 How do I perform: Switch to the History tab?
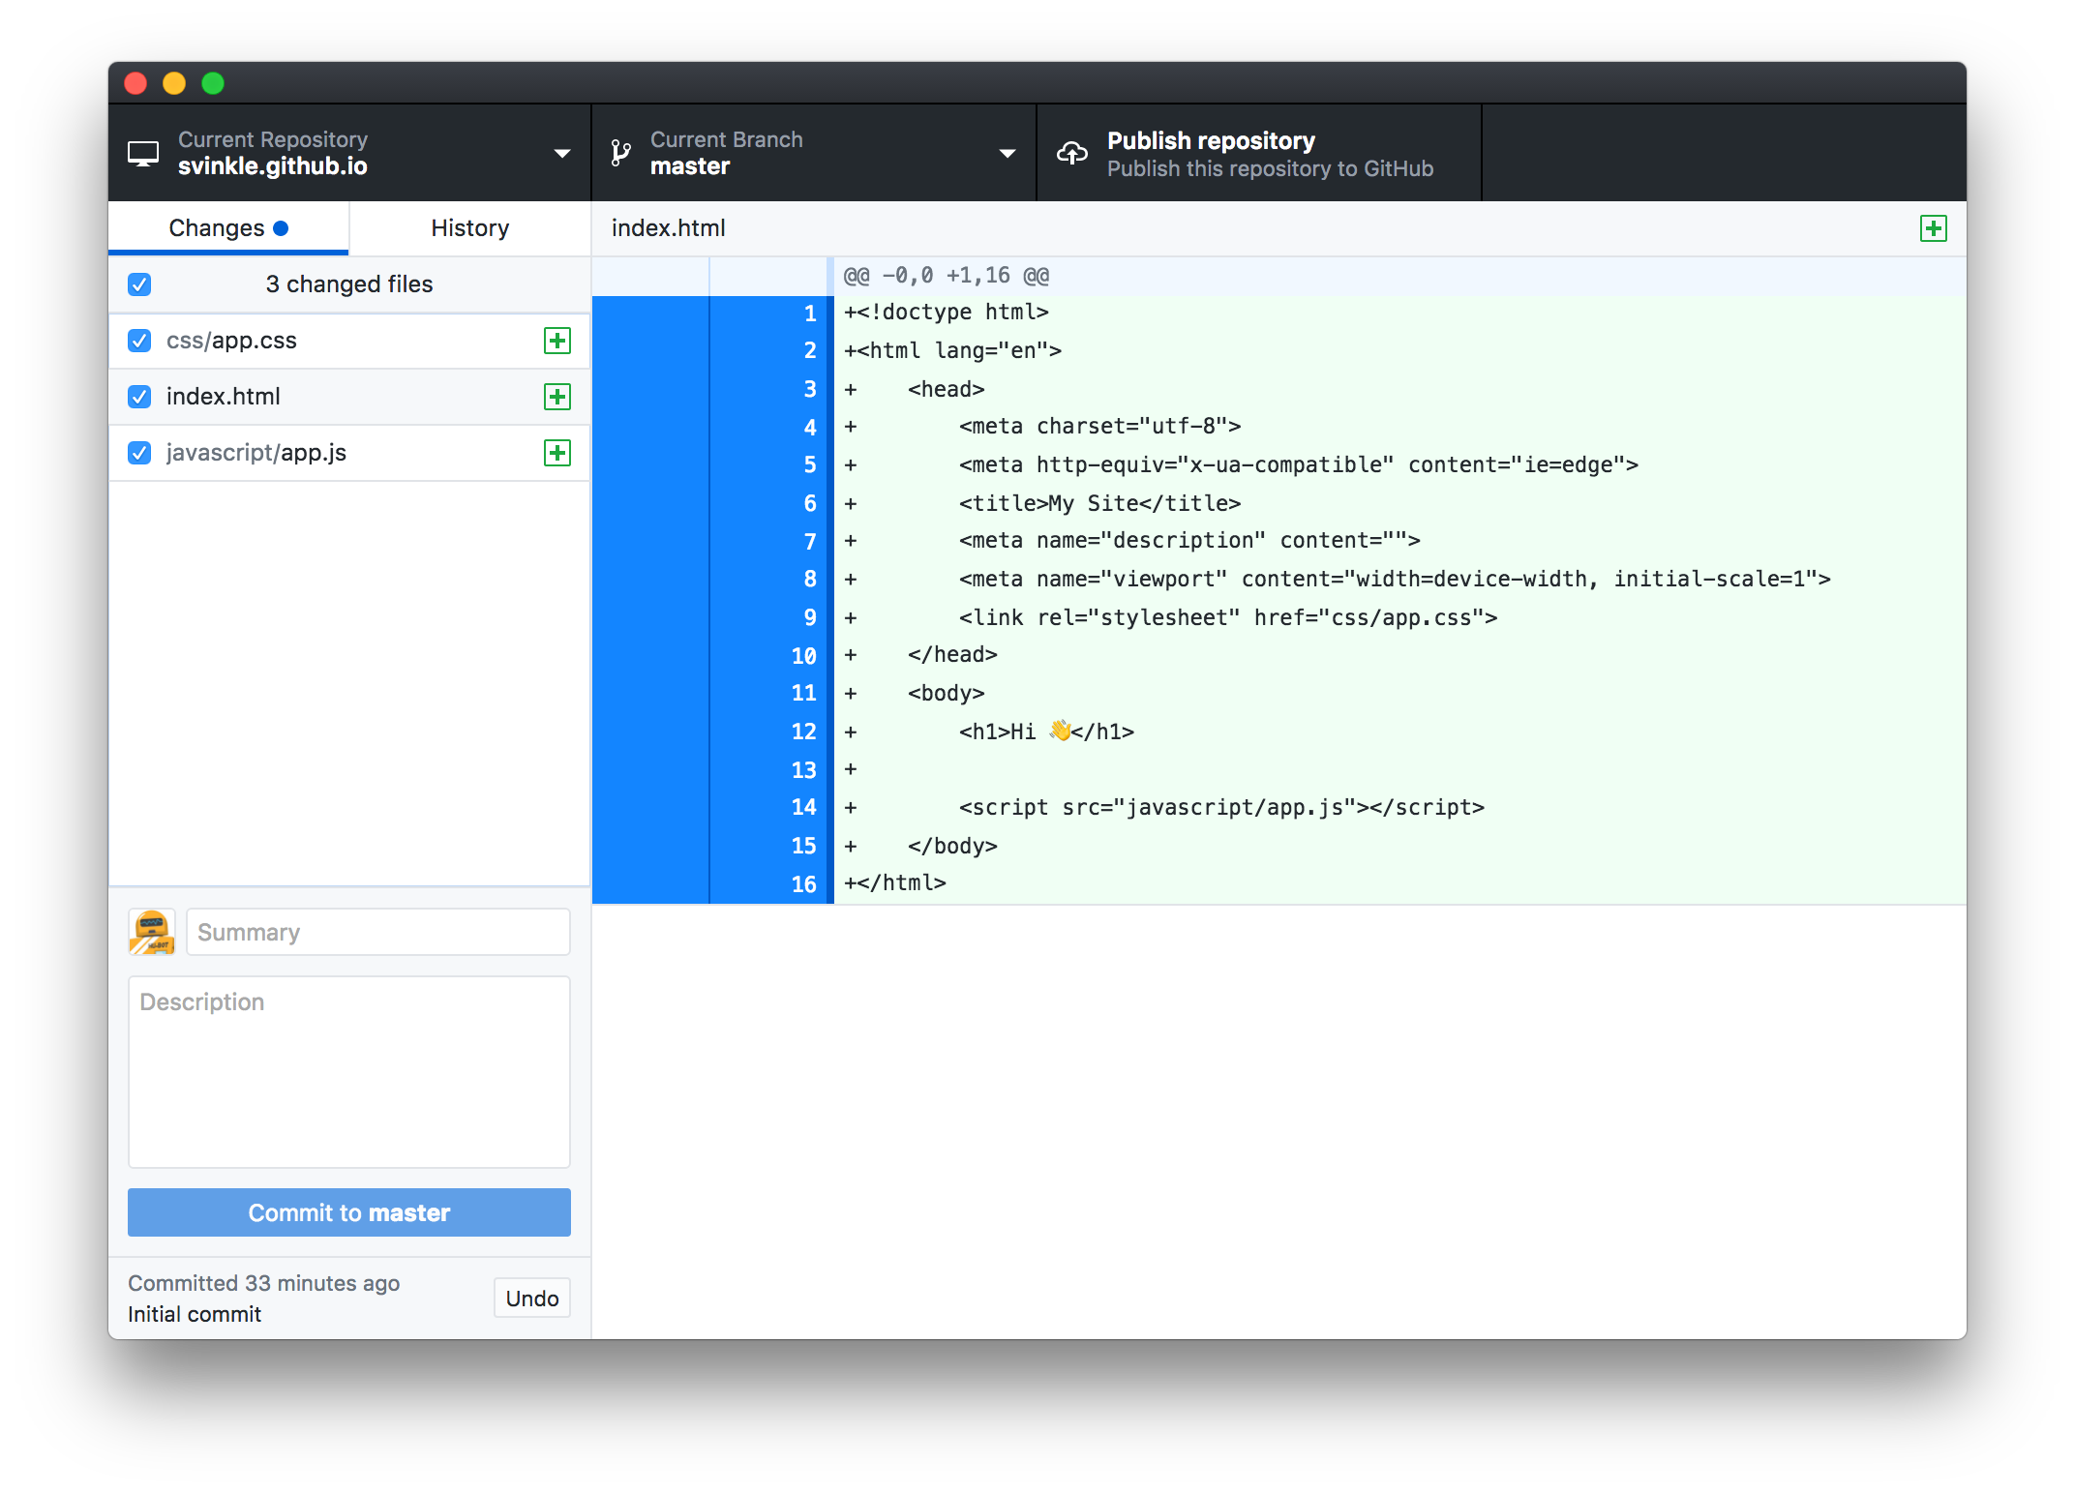(x=467, y=227)
